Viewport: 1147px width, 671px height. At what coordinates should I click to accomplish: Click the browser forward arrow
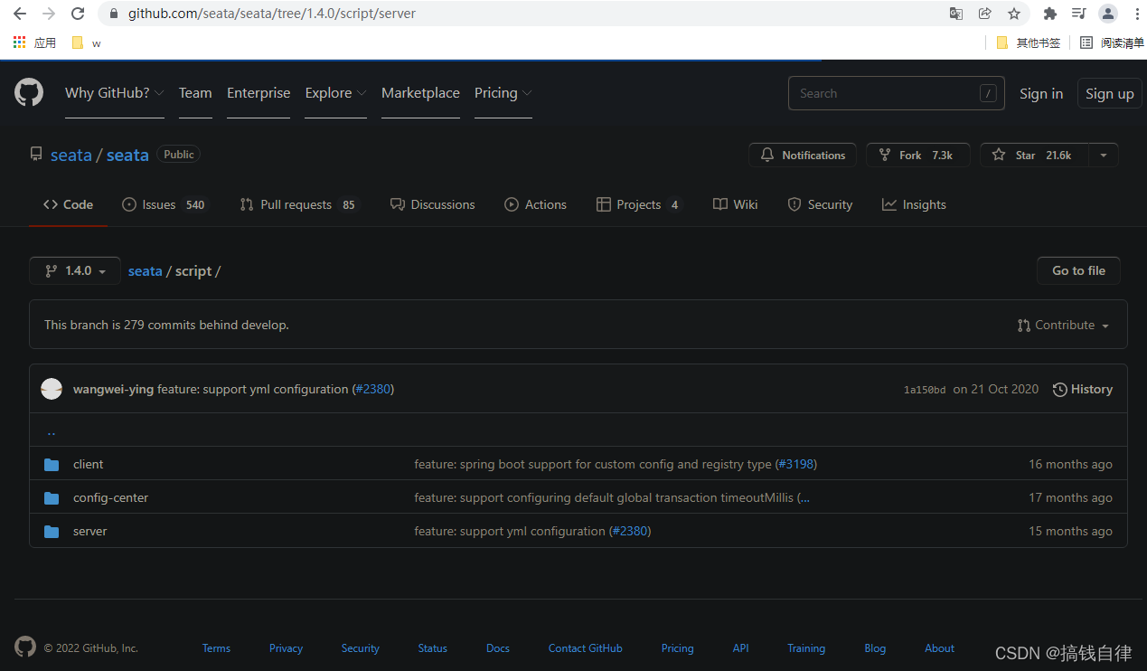pos(49,14)
